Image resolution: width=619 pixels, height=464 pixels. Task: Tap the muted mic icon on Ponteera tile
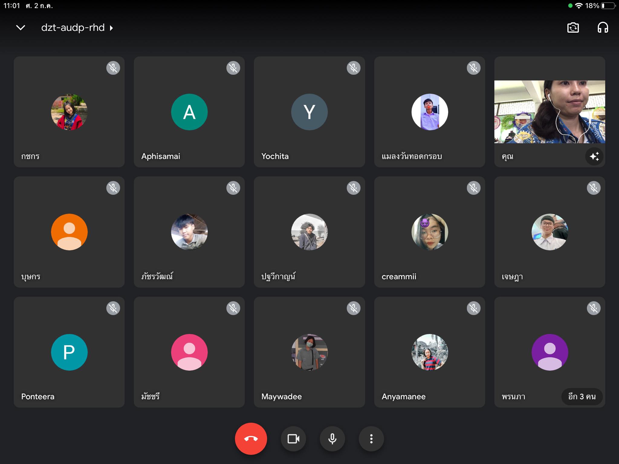[x=113, y=308]
